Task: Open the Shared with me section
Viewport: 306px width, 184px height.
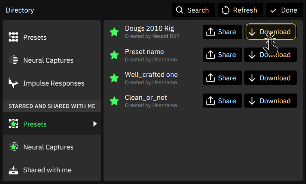Action: pyautogui.click(x=51, y=170)
